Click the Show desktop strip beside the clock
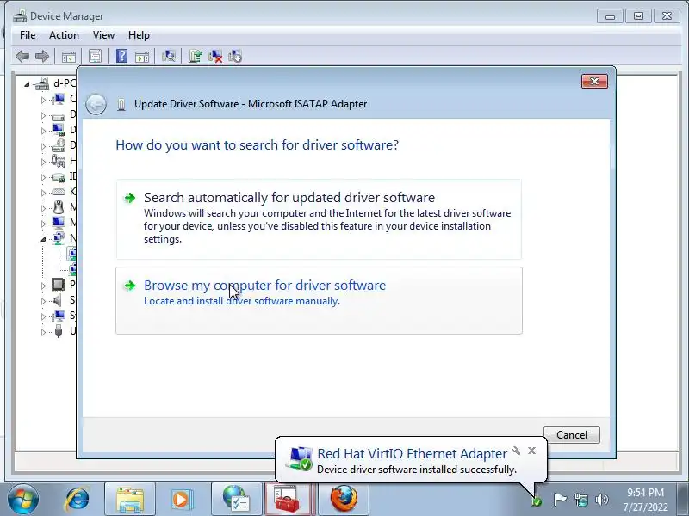The height and width of the screenshot is (516, 689). [x=685, y=500]
